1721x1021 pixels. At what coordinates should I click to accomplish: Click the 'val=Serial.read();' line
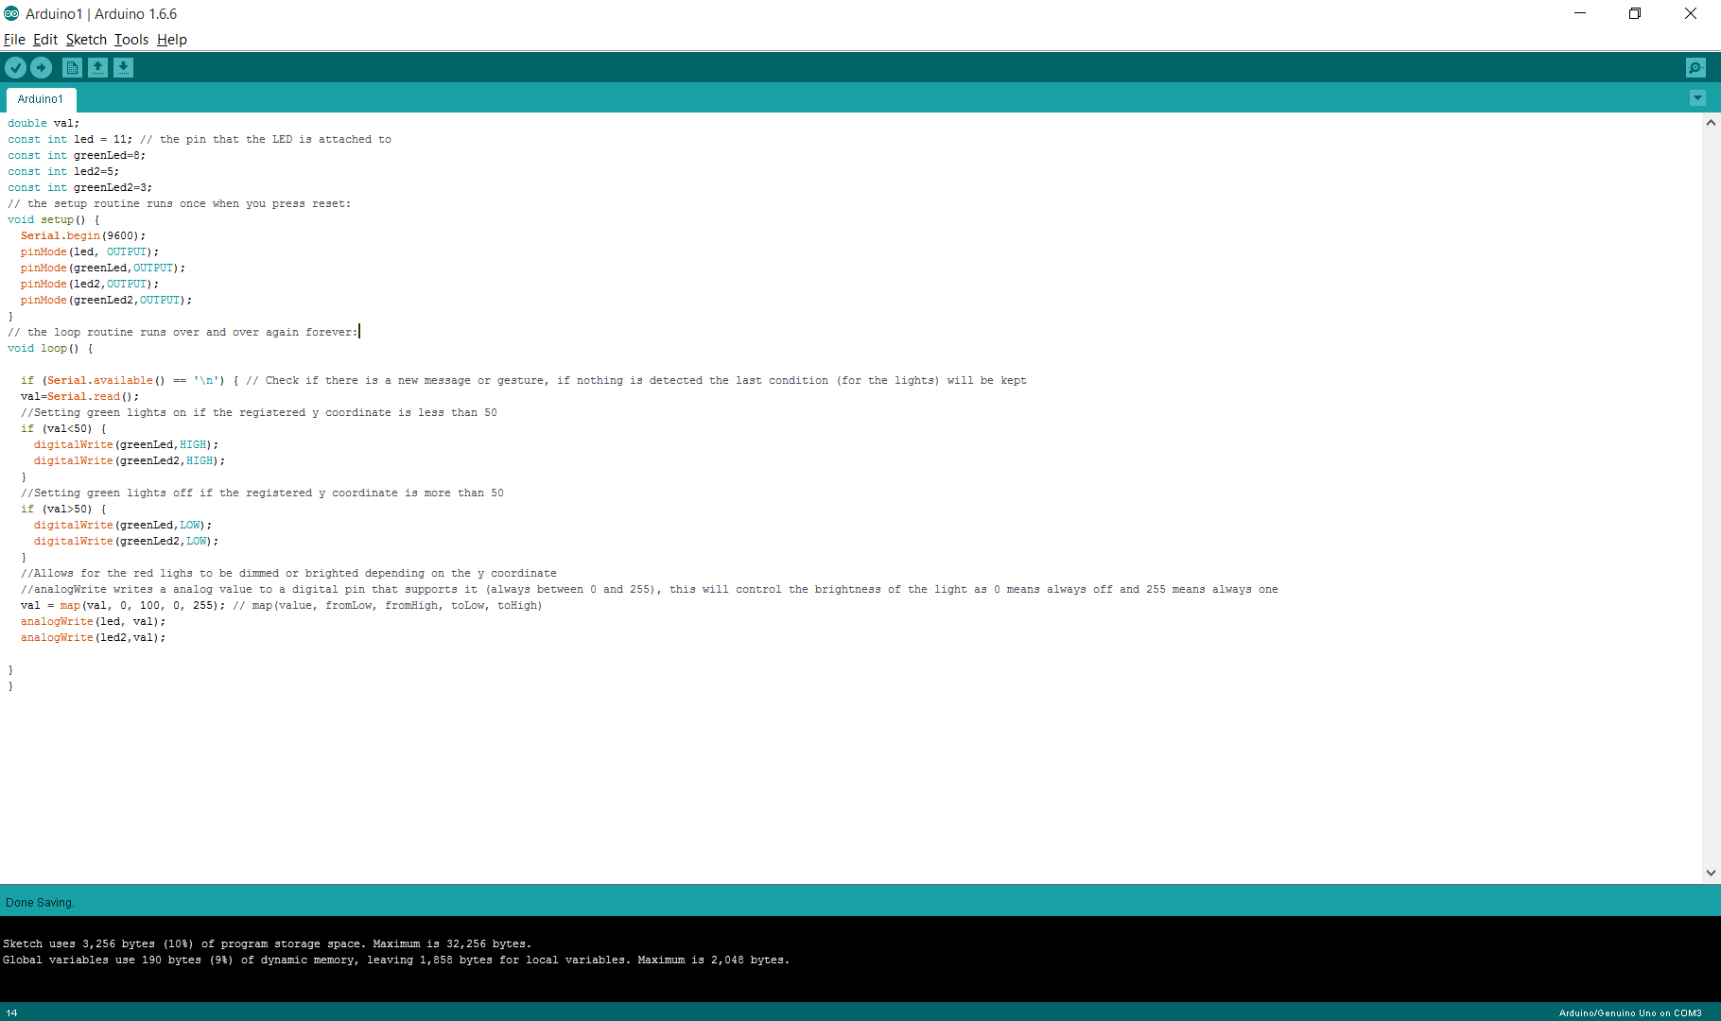(80, 396)
